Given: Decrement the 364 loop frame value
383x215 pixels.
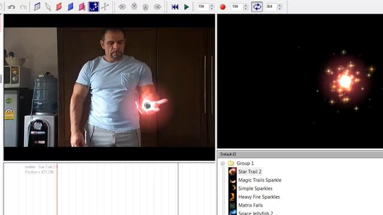Looking at the screenshot, I should pos(279,8).
